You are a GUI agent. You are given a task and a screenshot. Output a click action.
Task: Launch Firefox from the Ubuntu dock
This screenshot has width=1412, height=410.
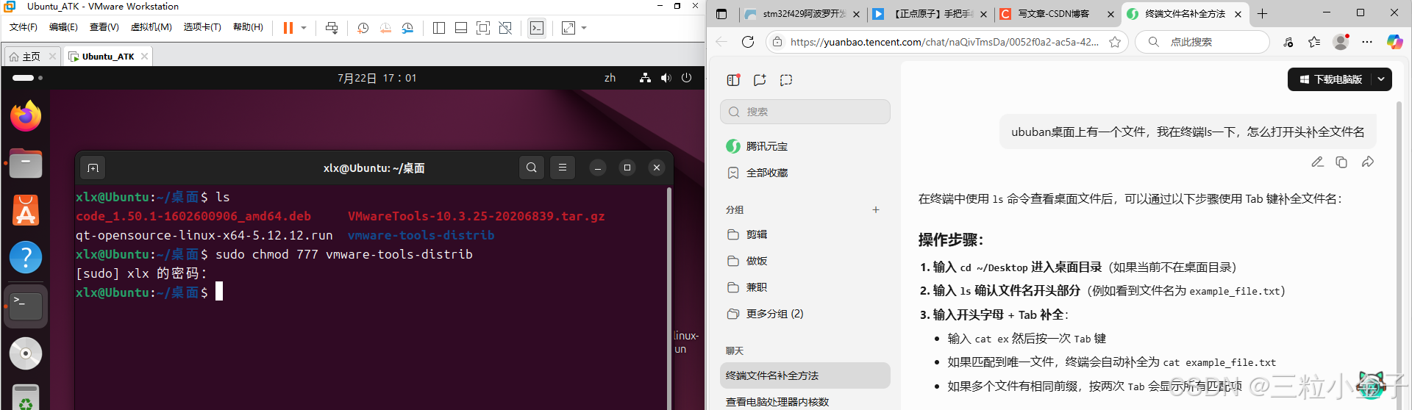pos(26,116)
